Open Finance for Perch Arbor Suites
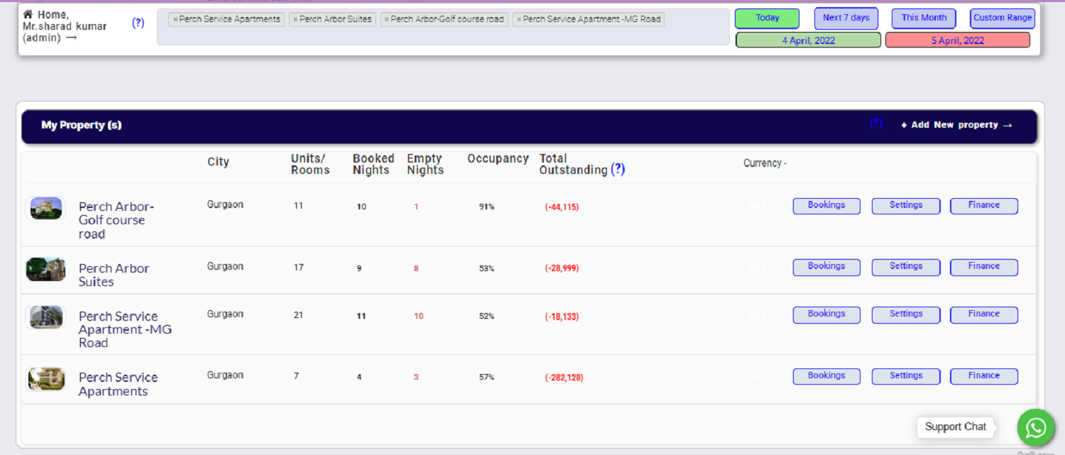This screenshot has height=455, width=1065. coord(984,267)
